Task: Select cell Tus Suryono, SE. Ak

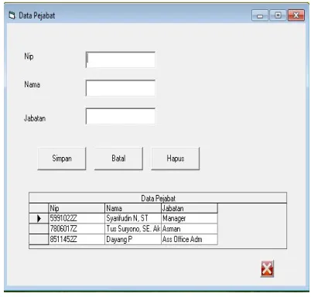Action: tap(133, 229)
